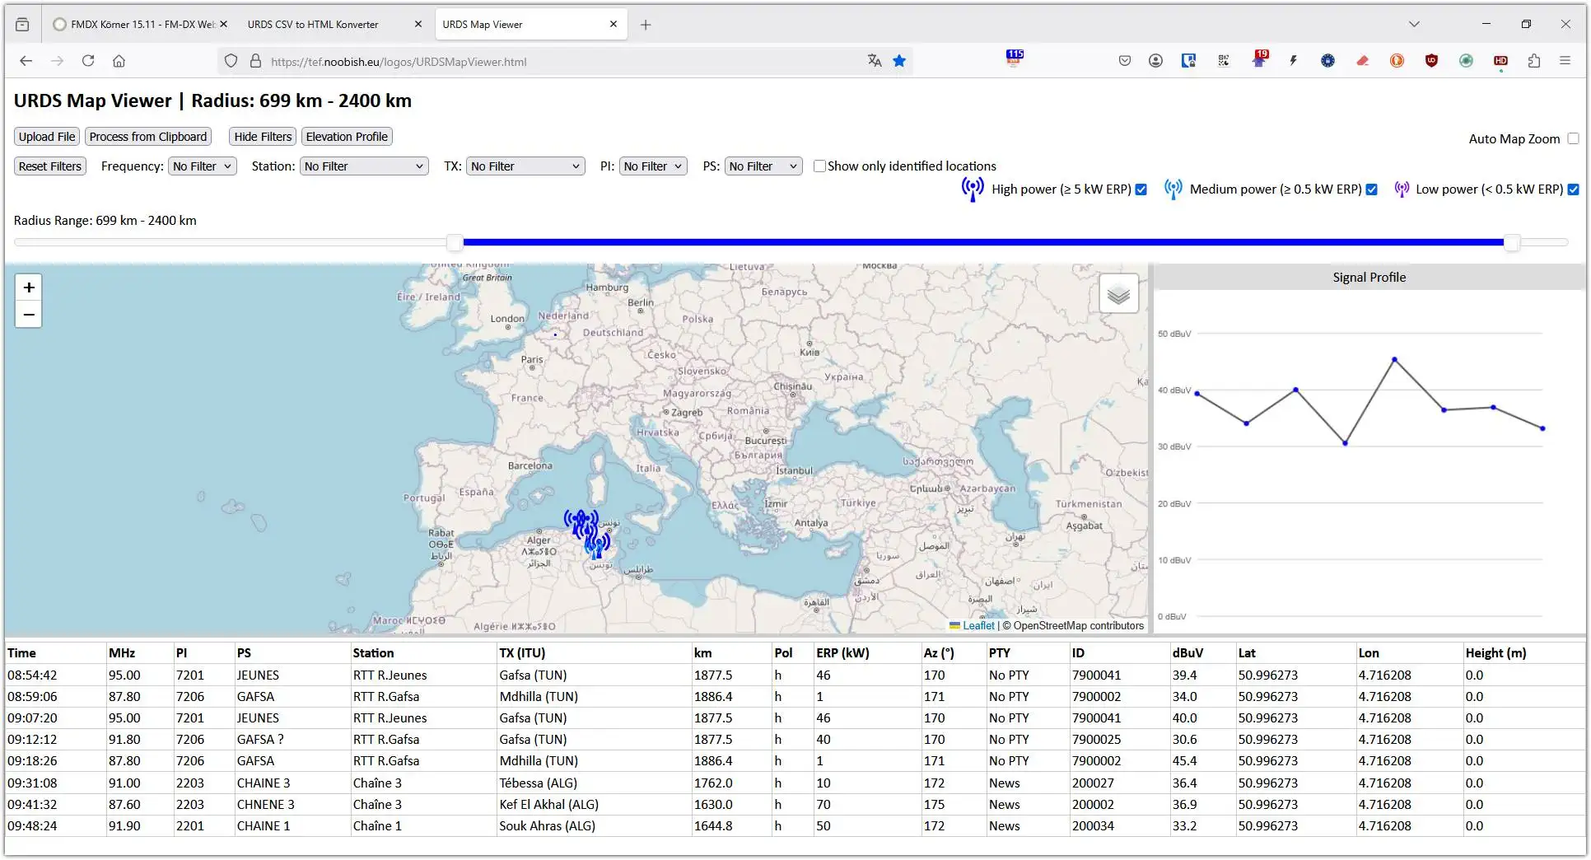Screen dimensions: 1591x860
Task: Reload the current page
Action: (88, 61)
